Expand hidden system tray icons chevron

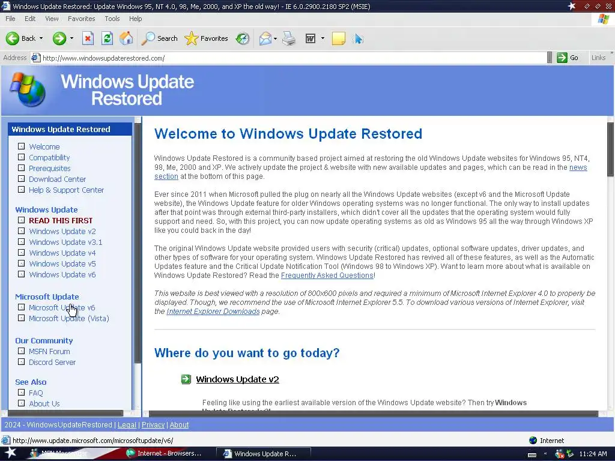click(x=545, y=454)
